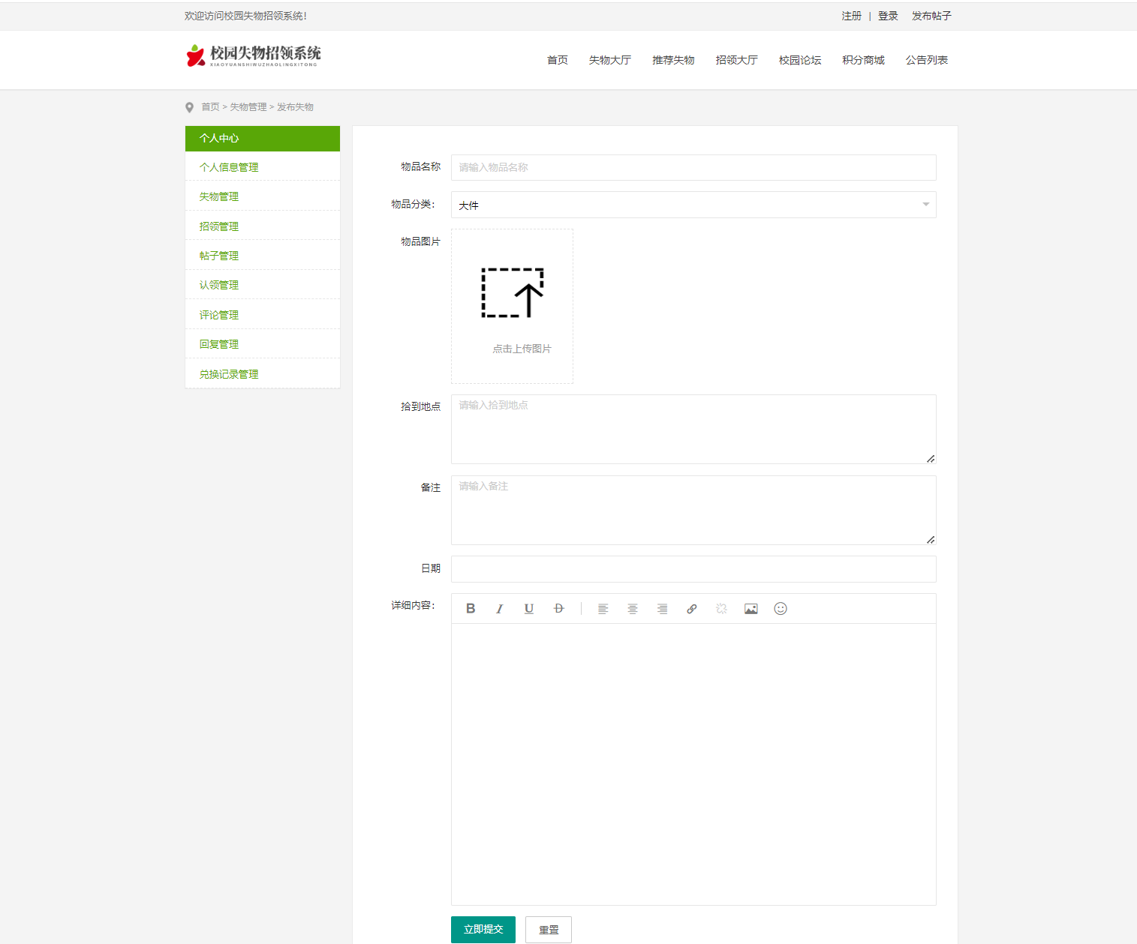Select 招领管理 in the sidebar
This screenshot has height=944, width=1137.
click(219, 226)
